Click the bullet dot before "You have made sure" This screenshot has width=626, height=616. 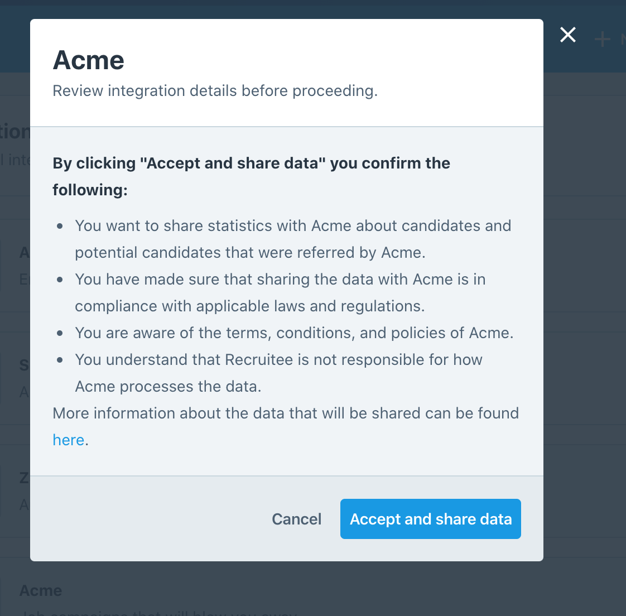(60, 280)
